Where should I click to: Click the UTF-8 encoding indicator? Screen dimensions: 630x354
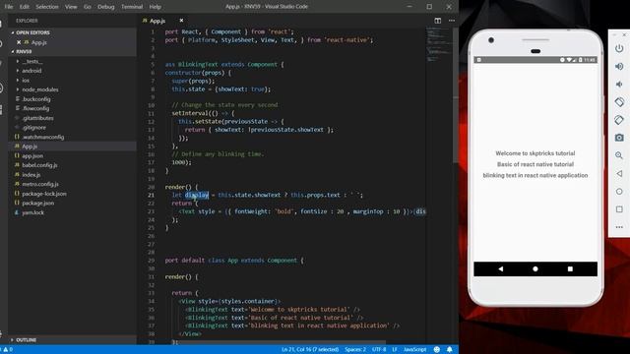[379, 350]
